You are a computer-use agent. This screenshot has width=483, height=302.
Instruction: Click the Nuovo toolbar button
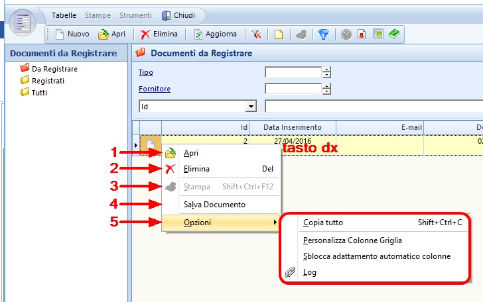click(x=72, y=34)
